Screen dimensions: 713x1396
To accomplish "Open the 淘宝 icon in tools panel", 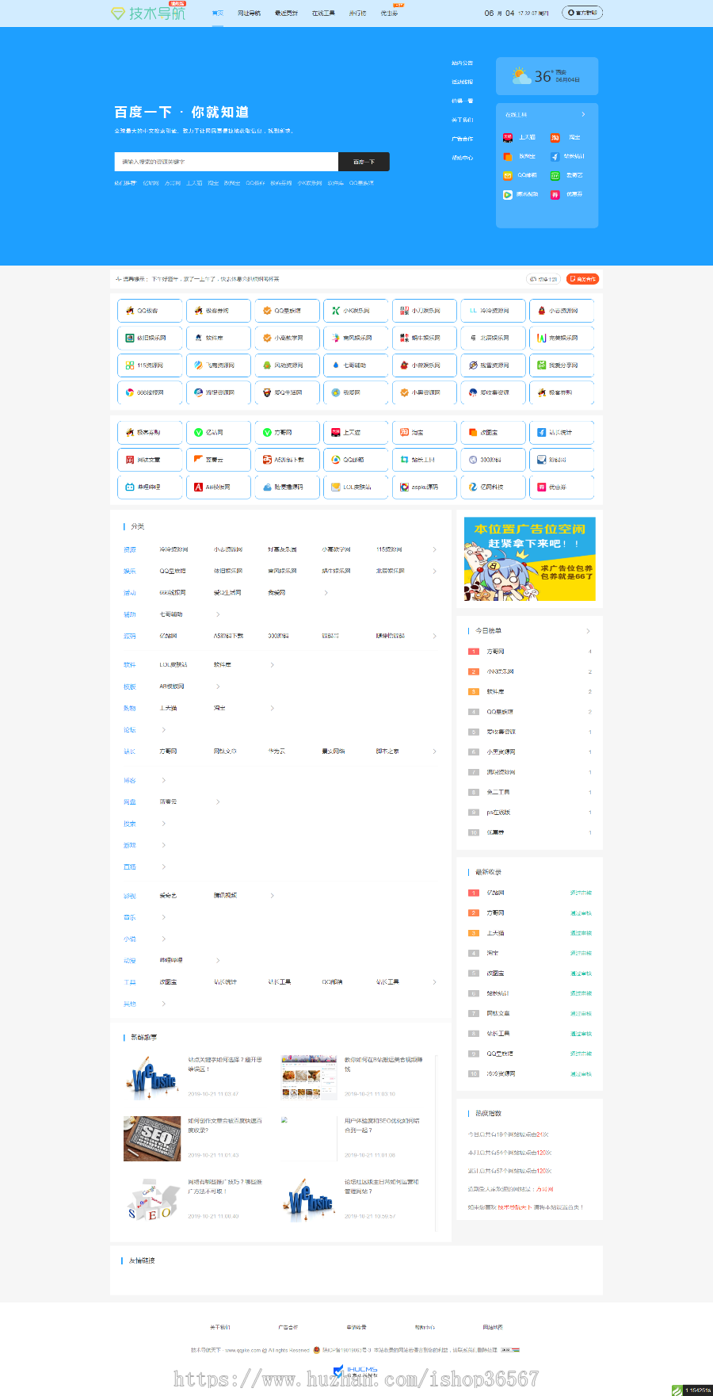I will [555, 137].
